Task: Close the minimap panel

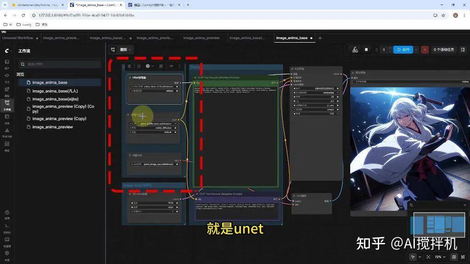Action: (464, 205)
